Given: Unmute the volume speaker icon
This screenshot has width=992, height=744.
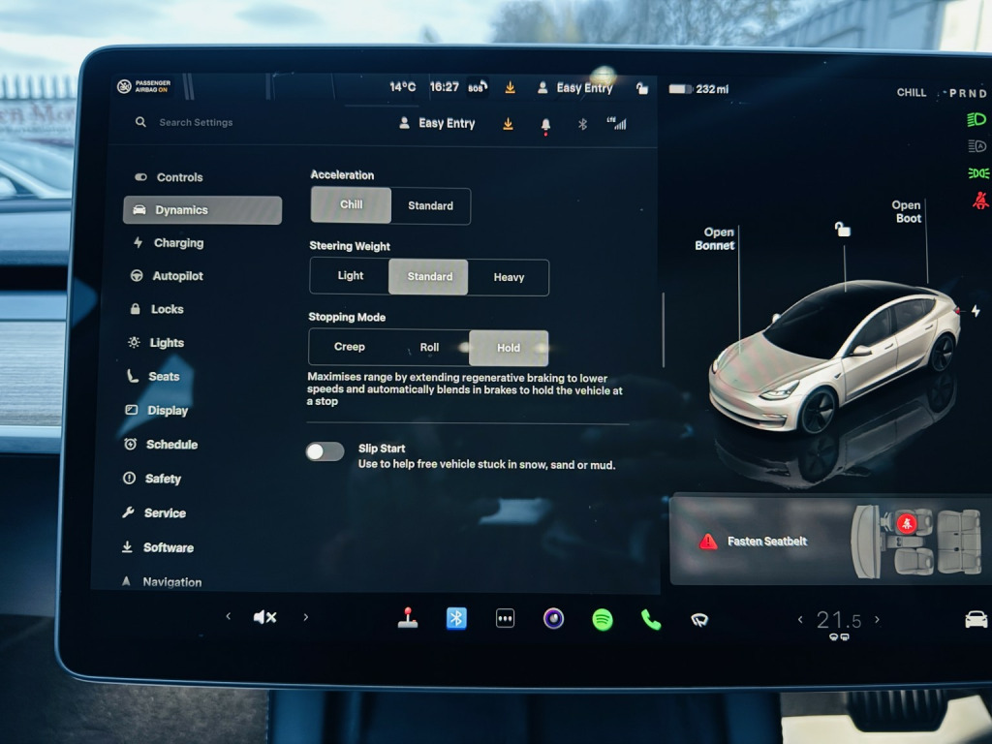Looking at the screenshot, I should (264, 617).
